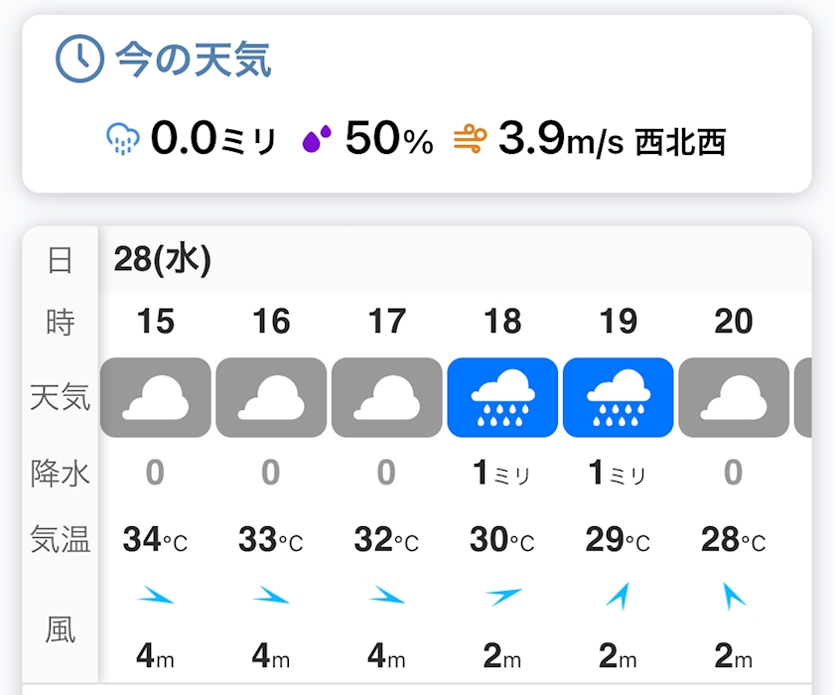Tap the wind direction arrow for 19時
Viewport: 834px width, 695px height.
[618, 596]
